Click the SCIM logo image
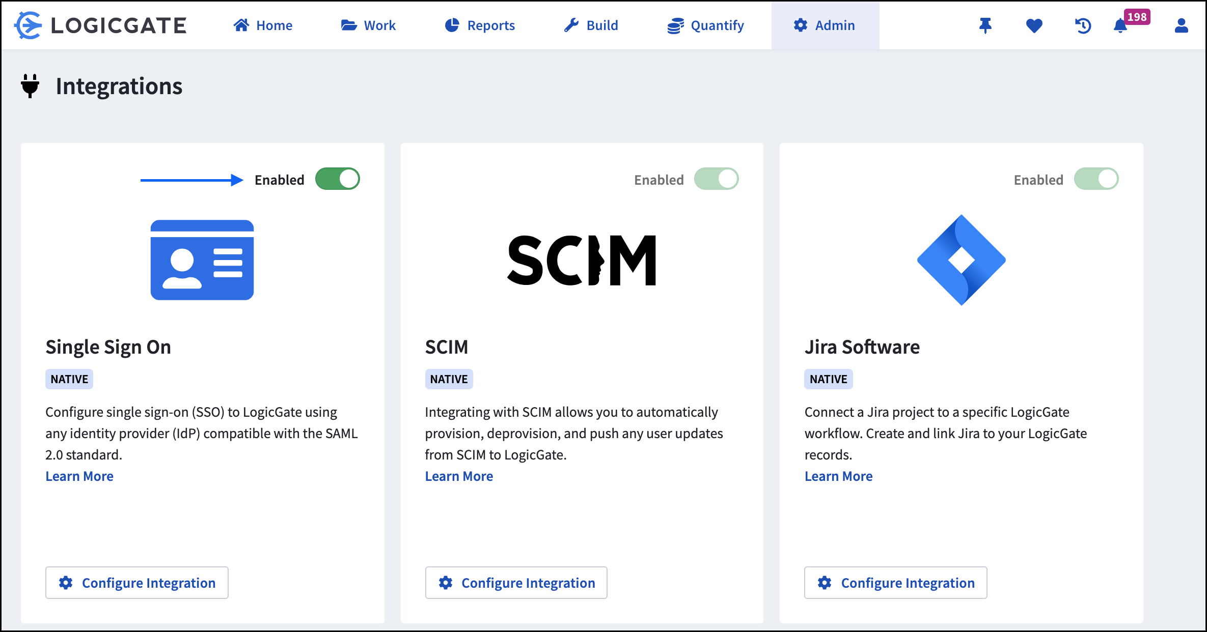 click(x=582, y=260)
